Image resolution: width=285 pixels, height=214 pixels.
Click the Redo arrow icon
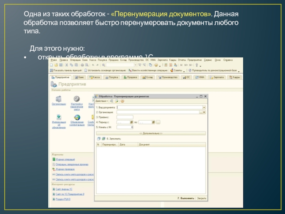pos(97,65)
